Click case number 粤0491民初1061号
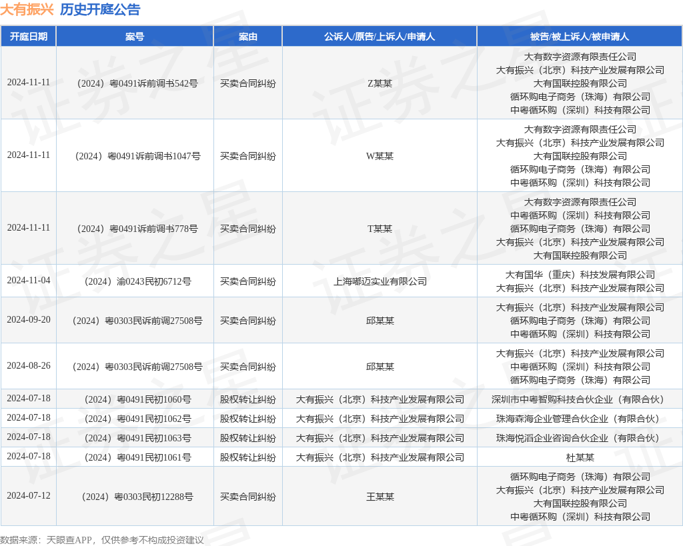Image resolution: width=683 pixels, height=546 pixels. click(x=137, y=457)
